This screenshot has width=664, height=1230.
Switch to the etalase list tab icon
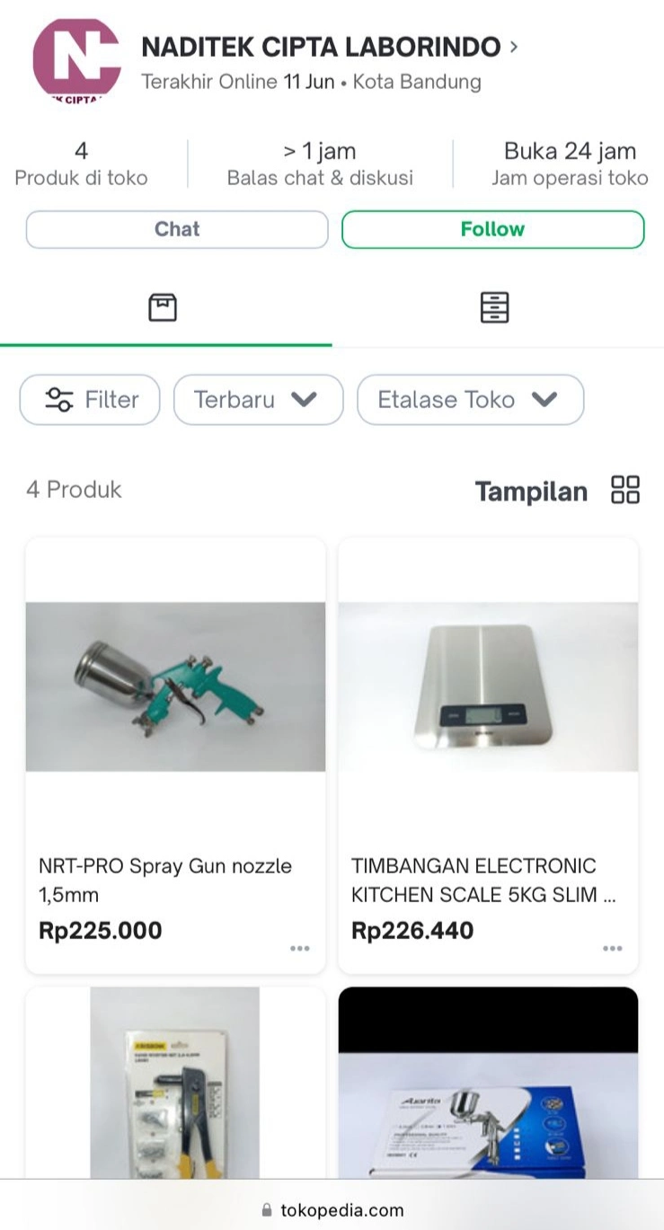(x=494, y=308)
